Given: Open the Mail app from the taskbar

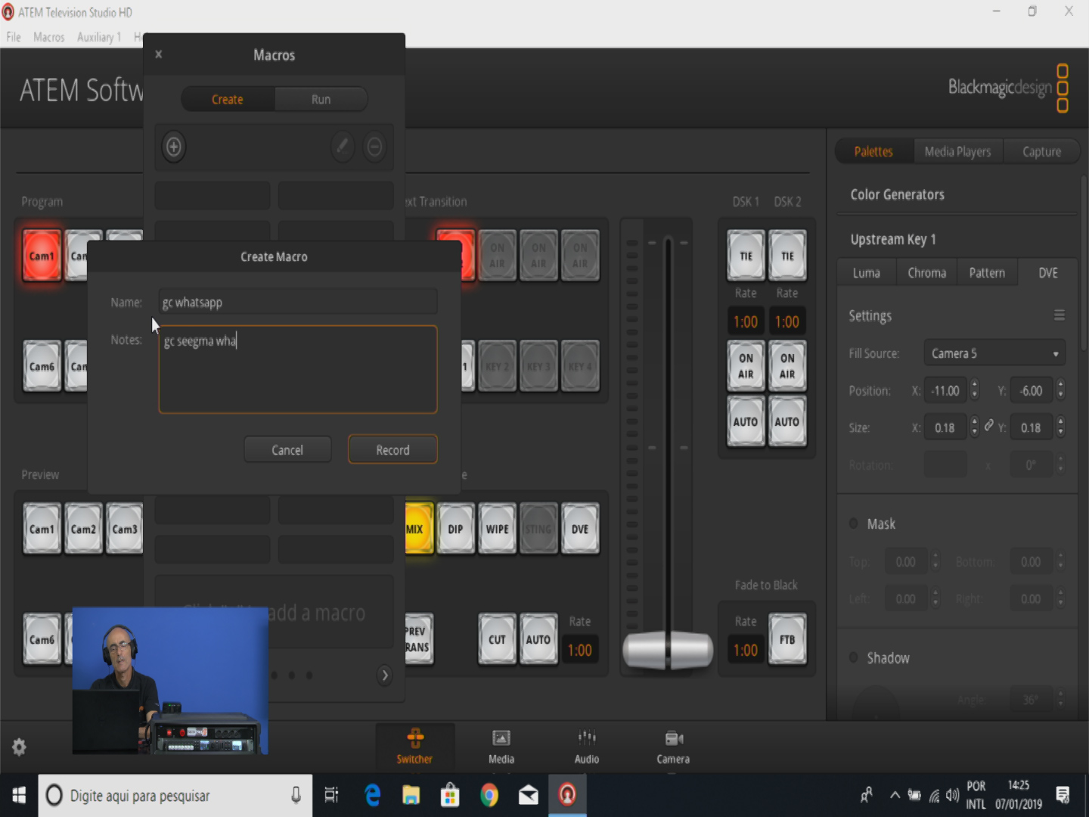Looking at the screenshot, I should (x=529, y=795).
